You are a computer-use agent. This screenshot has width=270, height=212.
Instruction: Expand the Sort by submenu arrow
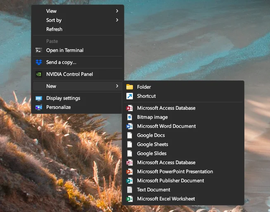point(117,20)
